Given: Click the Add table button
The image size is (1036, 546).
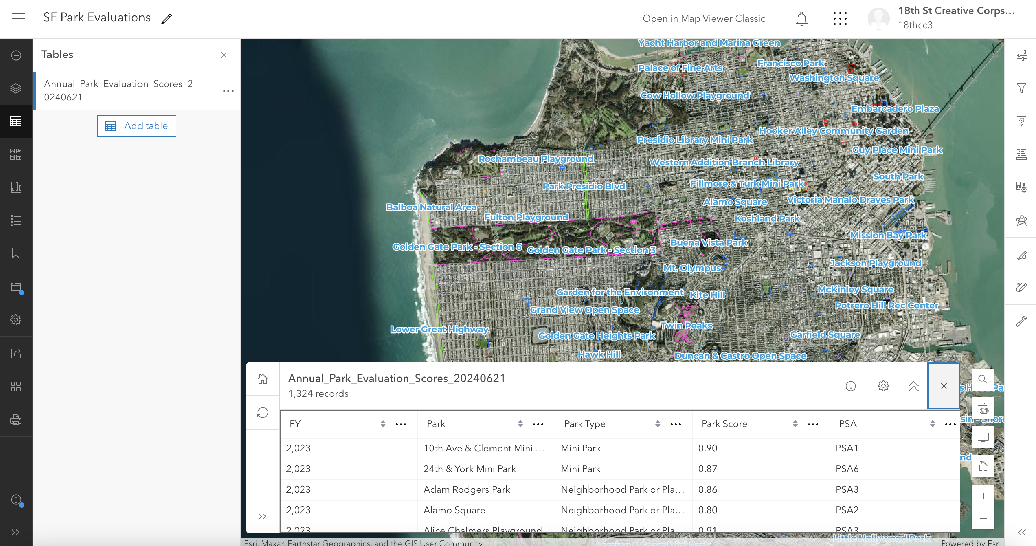Looking at the screenshot, I should point(136,126).
